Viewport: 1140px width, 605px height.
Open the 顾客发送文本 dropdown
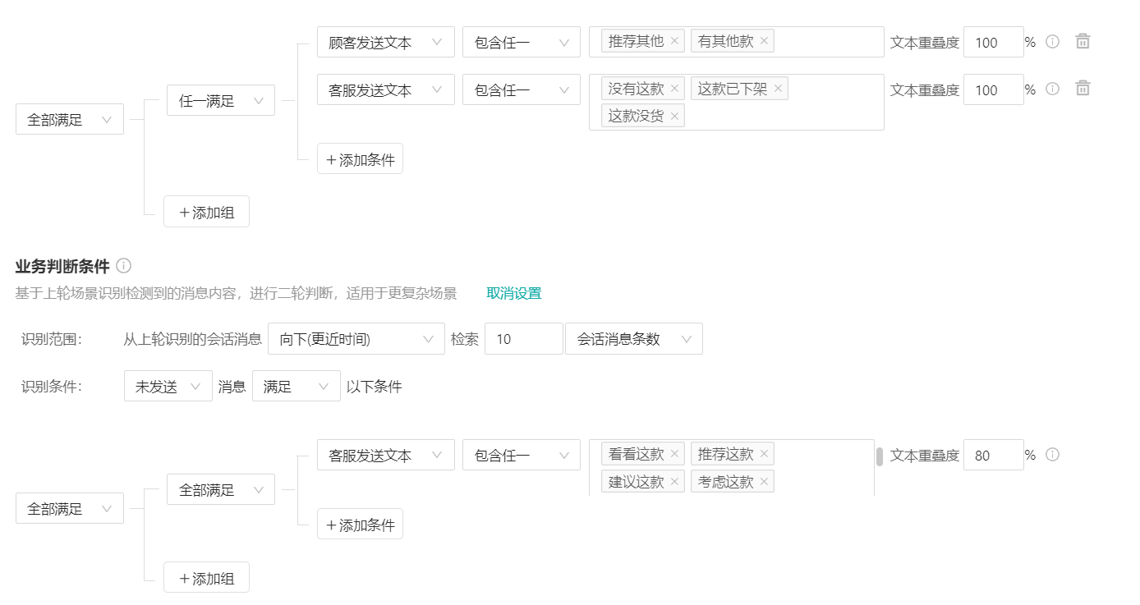click(386, 42)
